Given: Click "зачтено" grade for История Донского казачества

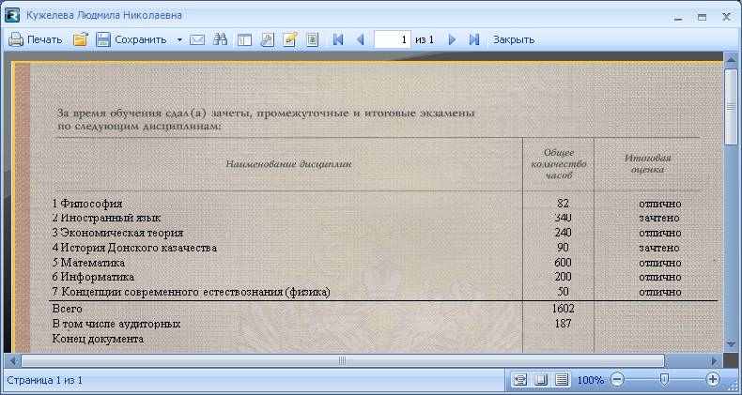Looking at the screenshot, I should [x=658, y=248].
